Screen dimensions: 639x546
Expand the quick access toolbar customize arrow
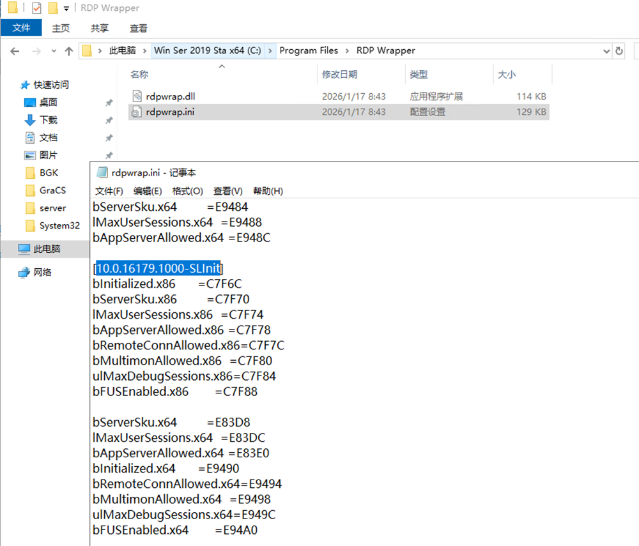pyautogui.click(x=66, y=9)
